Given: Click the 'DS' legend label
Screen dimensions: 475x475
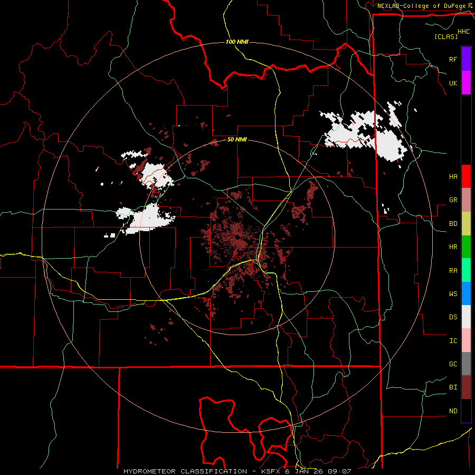Looking at the screenshot, I should [453, 317].
